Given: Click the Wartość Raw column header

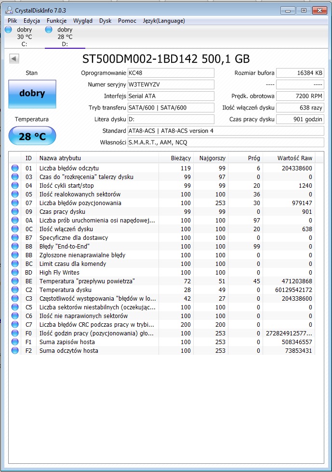Looking at the screenshot, I should tap(289, 158).
